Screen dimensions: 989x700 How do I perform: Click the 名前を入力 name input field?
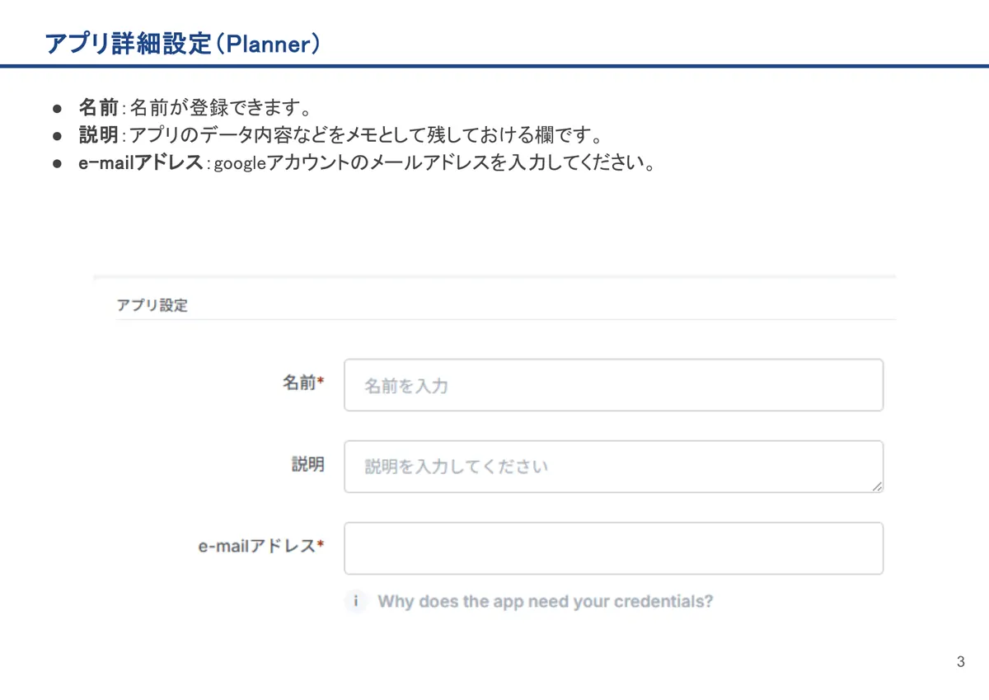point(613,385)
